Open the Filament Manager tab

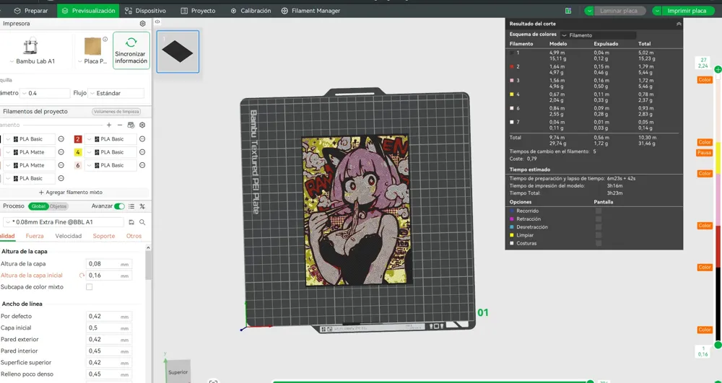310,11
